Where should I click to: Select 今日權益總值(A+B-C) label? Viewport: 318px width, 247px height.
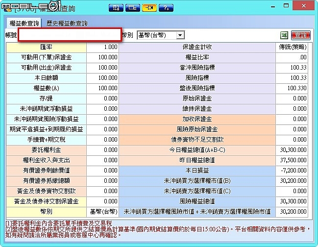(197, 150)
